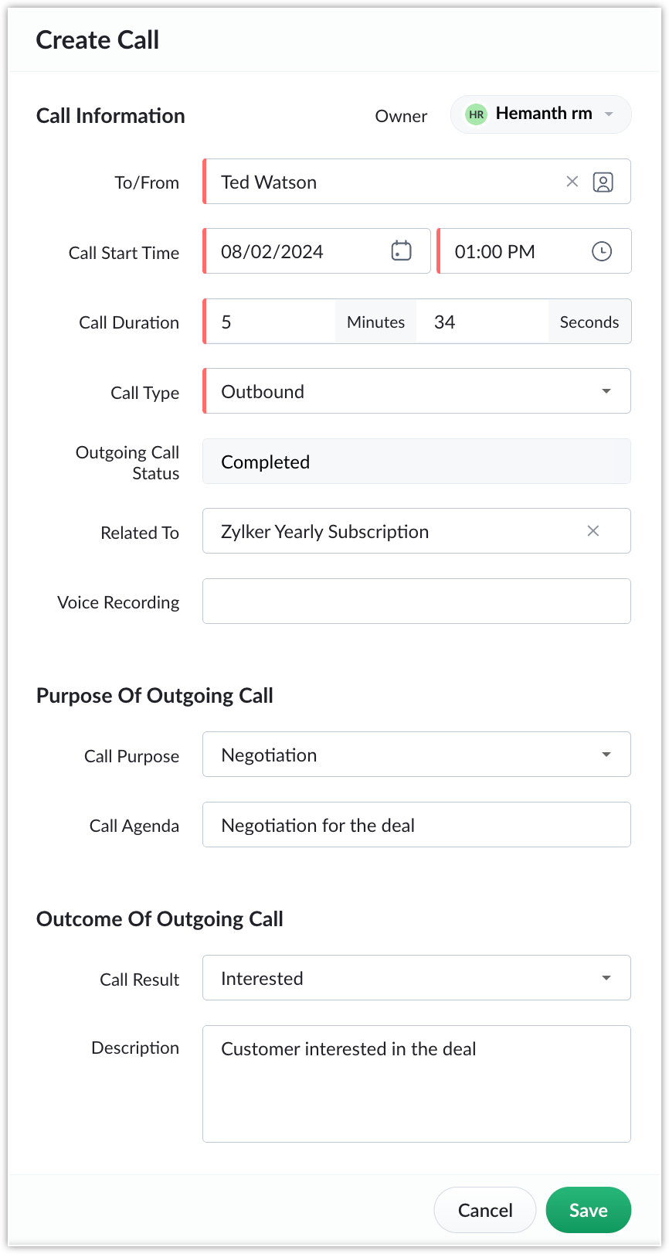Click the Call Agenda text field
Image resolution: width=669 pixels, height=1254 pixels.
pyautogui.click(x=417, y=825)
